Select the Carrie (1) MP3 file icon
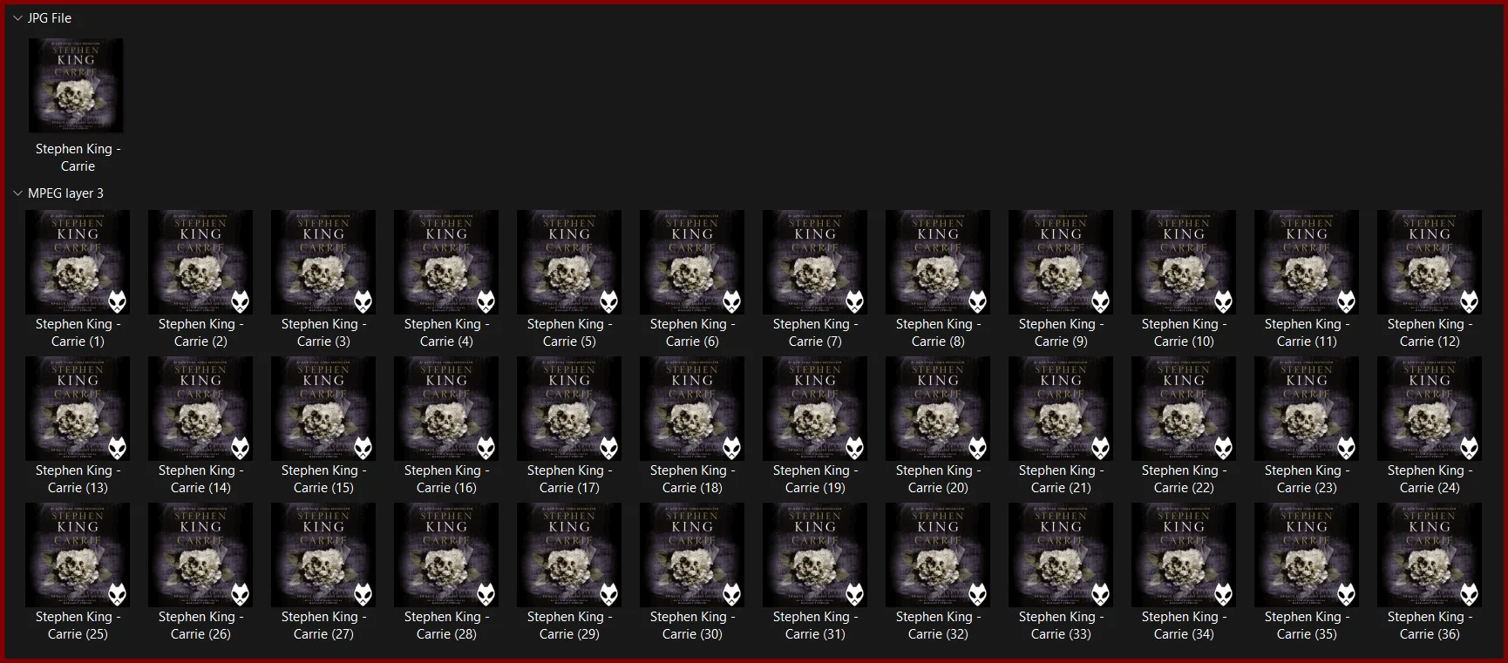Image resolution: width=1508 pixels, height=663 pixels. [78, 262]
